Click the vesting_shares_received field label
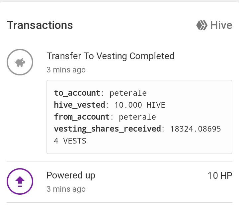239x209 pixels. pyautogui.click(x=108, y=129)
